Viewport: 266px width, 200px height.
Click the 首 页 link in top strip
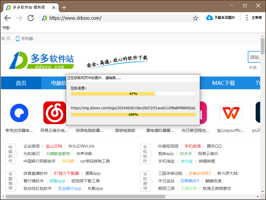click(5, 39)
